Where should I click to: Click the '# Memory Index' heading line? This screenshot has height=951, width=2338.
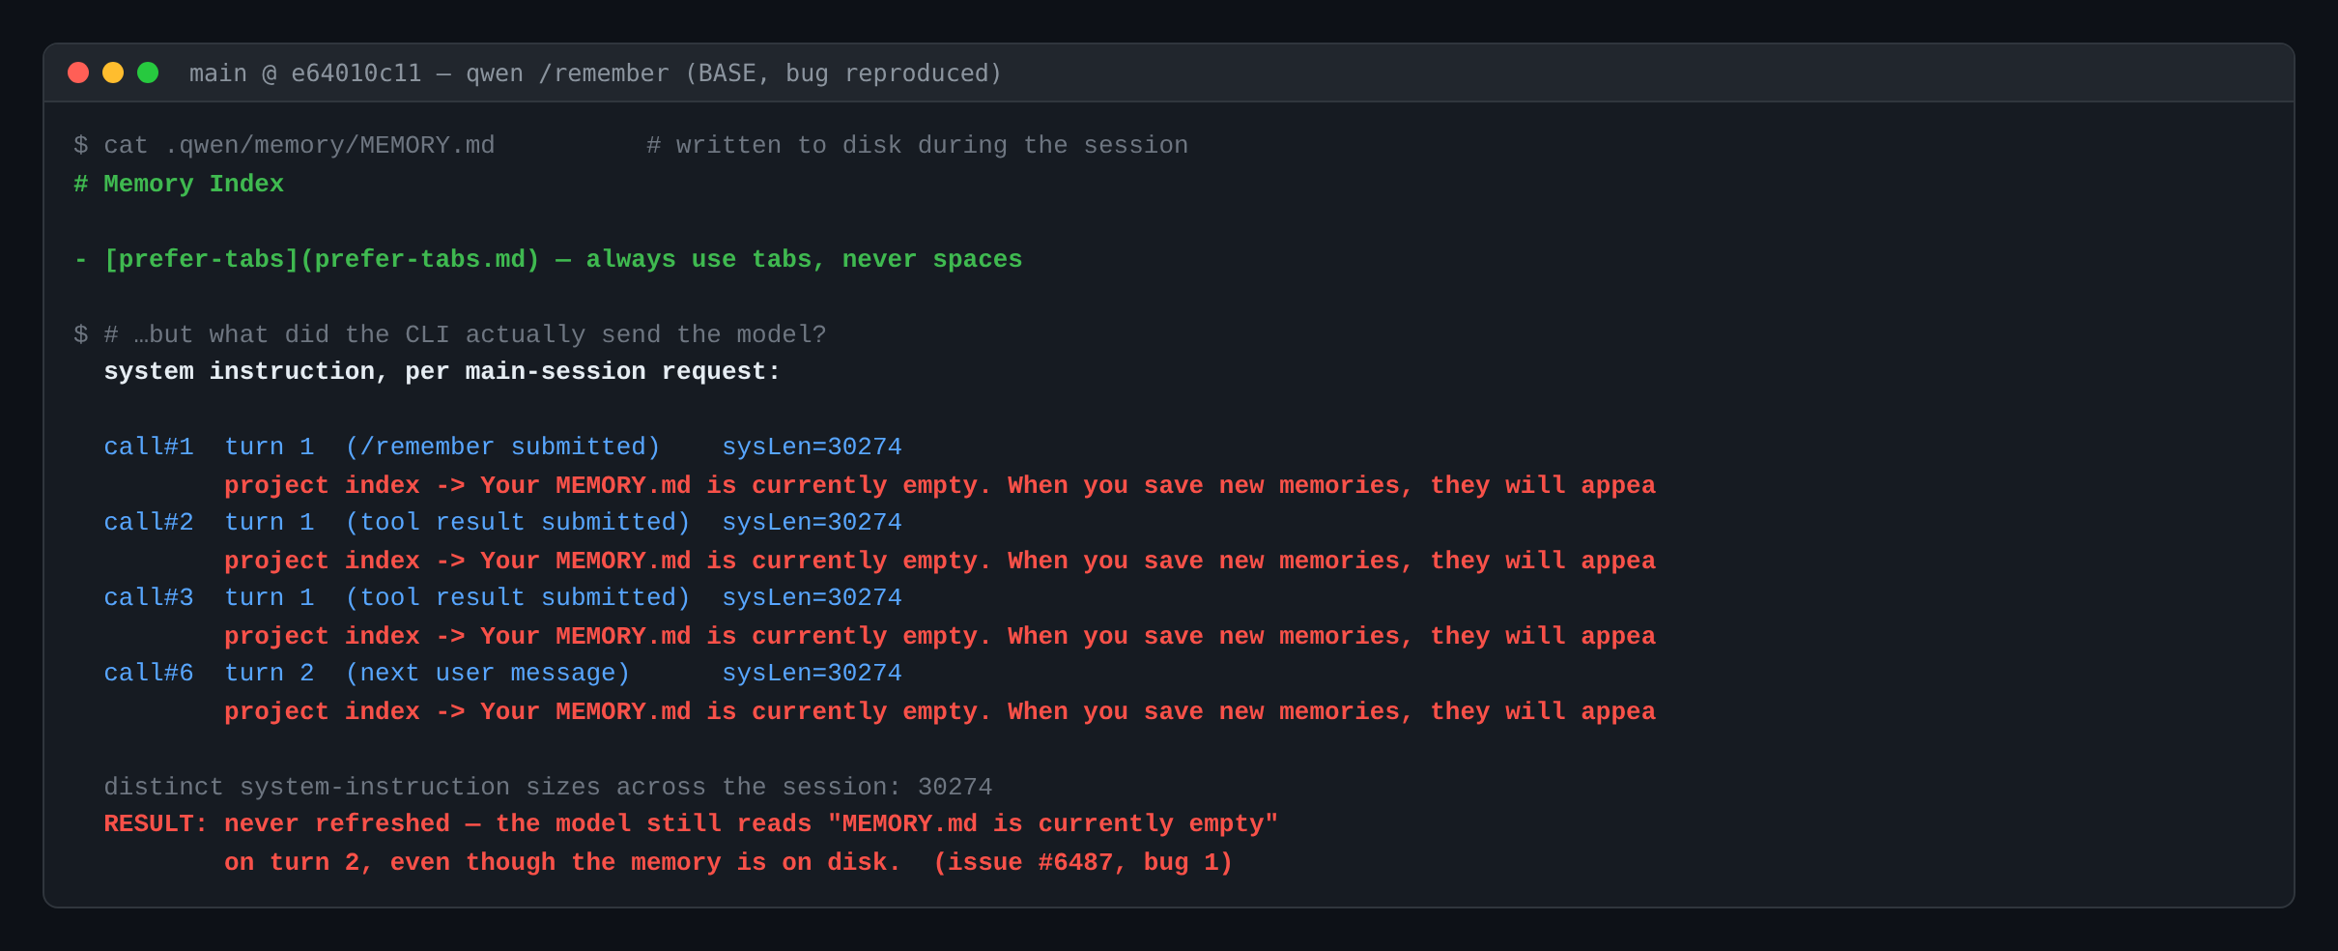[179, 184]
